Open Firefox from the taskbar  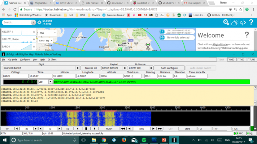[124, 140]
